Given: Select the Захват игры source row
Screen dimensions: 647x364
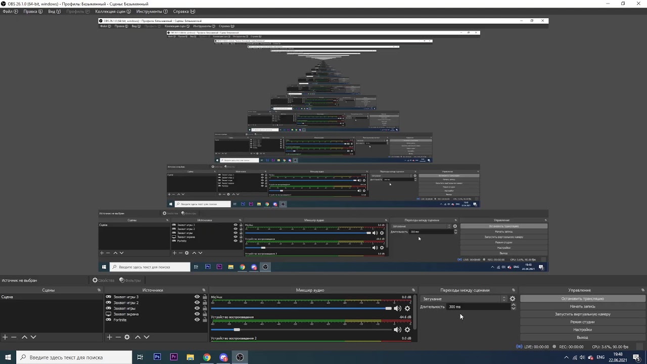Looking at the screenshot, I should tap(157, 308).
